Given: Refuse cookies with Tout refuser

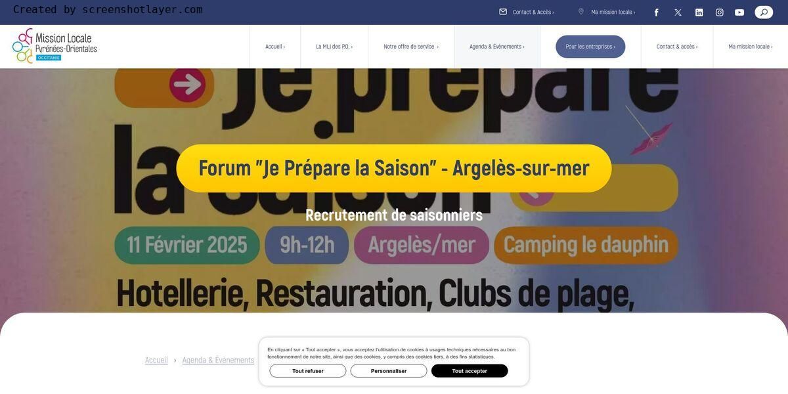Looking at the screenshot, I should 308,371.
